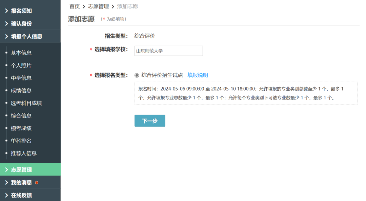366x201 pixels.
Task: Open 推荐人信息 sidebar item
Action: point(24,153)
